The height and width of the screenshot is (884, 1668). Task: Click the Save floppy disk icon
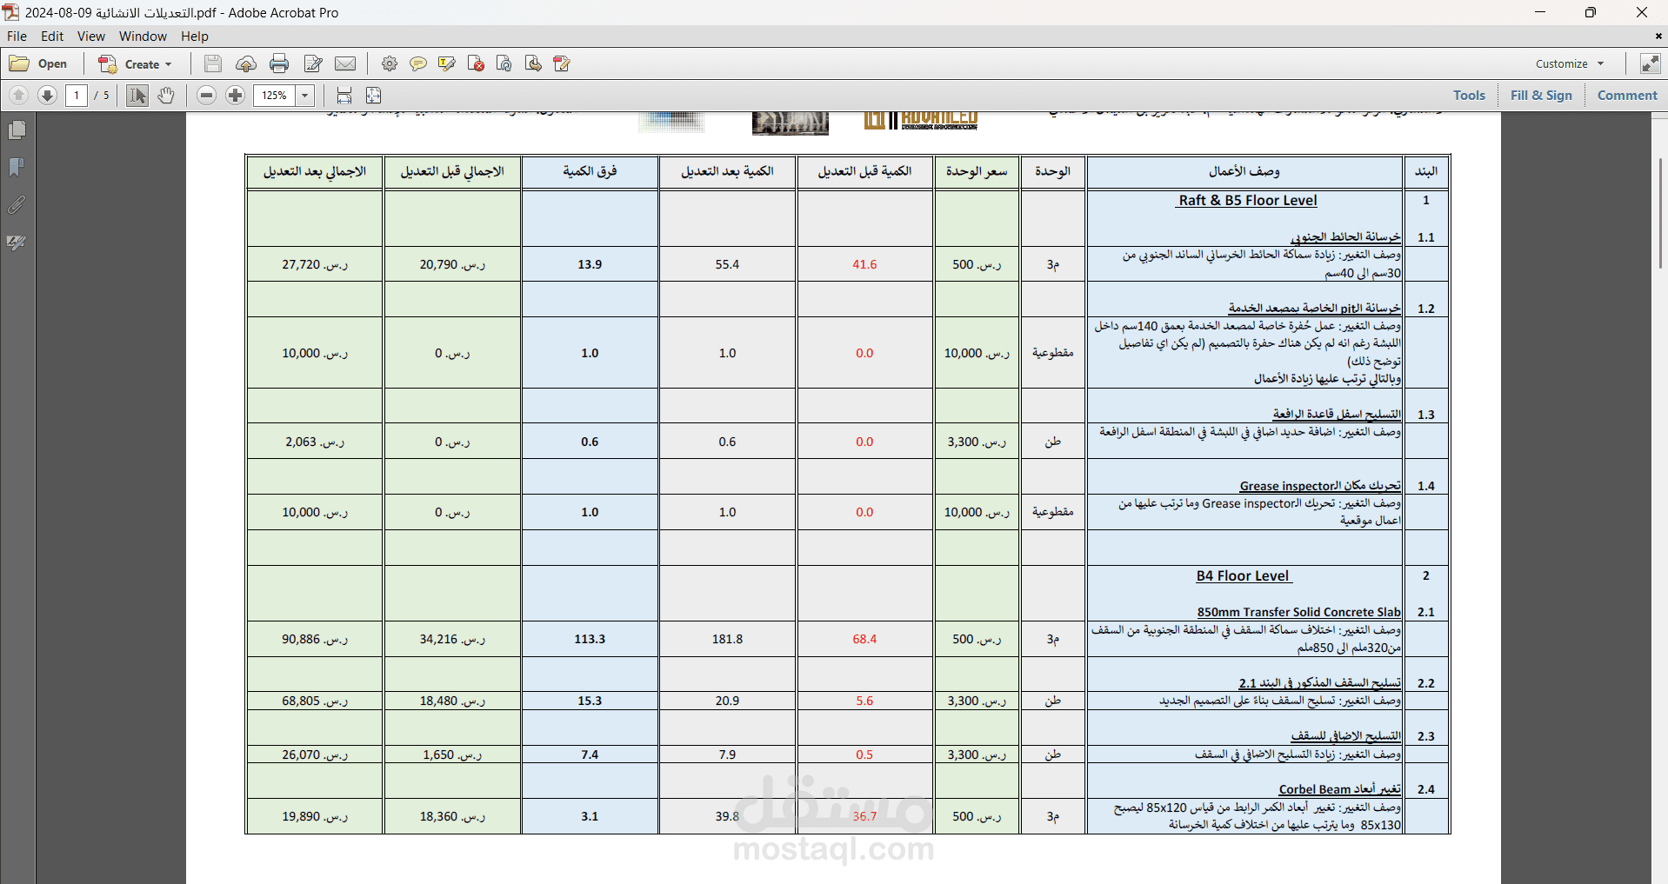pos(213,63)
